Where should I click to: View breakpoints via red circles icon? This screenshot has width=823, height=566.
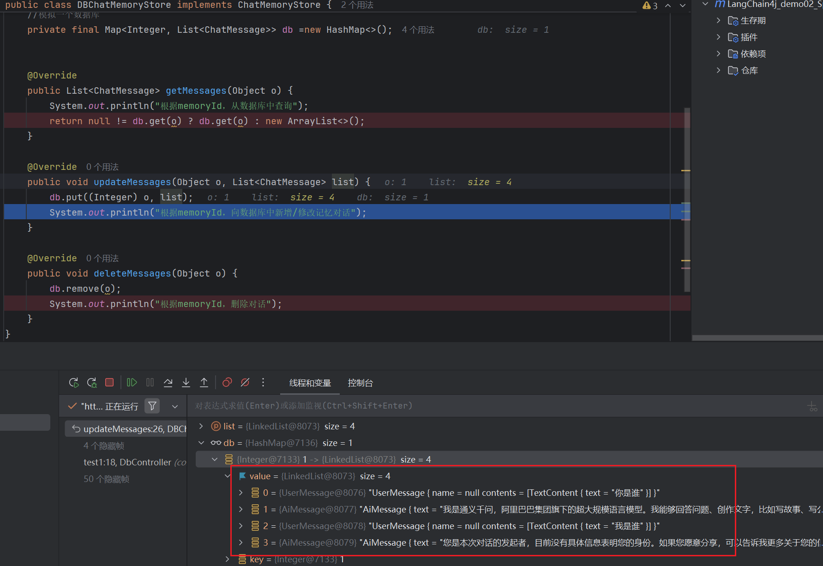(227, 383)
